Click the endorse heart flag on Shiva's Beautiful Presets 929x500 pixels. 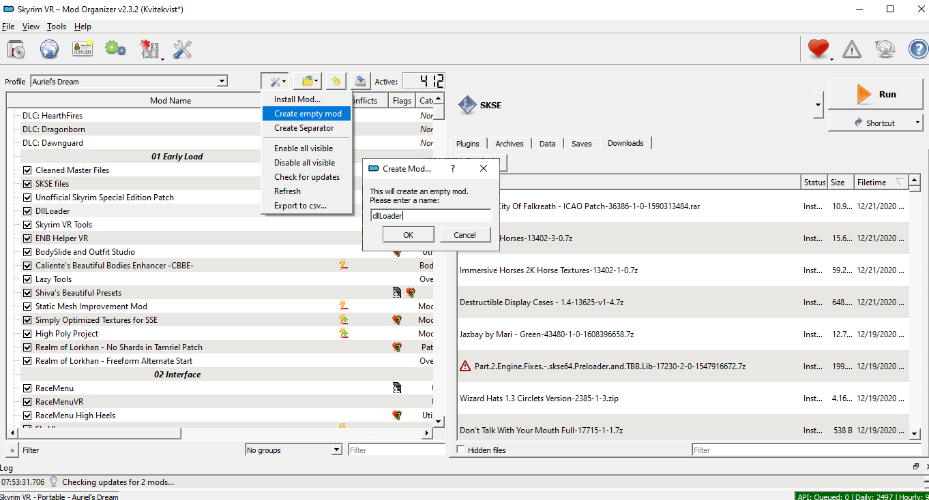point(411,292)
